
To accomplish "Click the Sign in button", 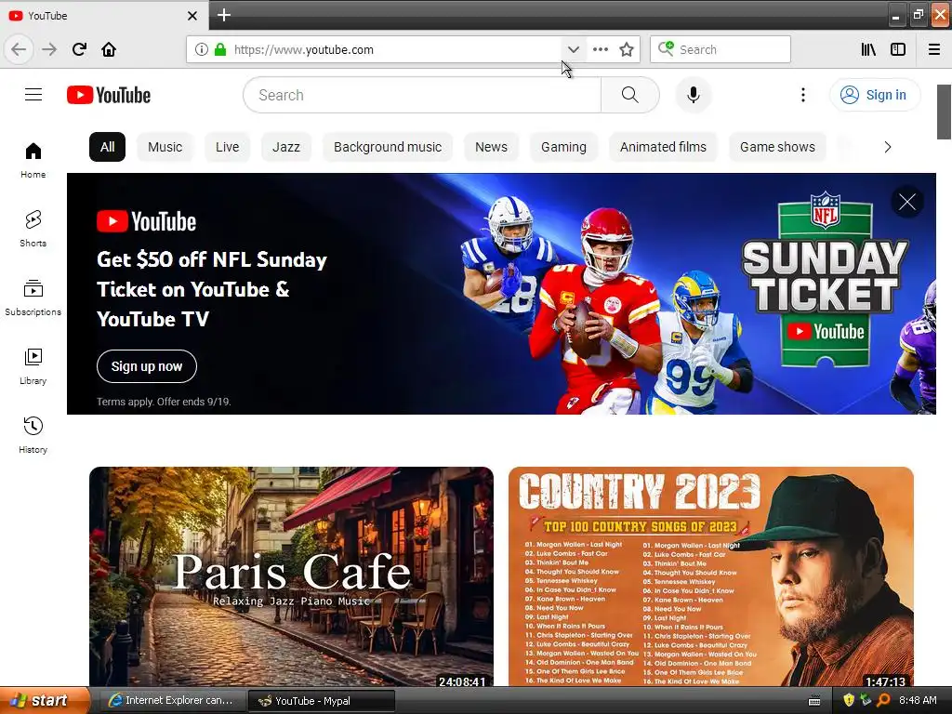I will (x=874, y=95).
